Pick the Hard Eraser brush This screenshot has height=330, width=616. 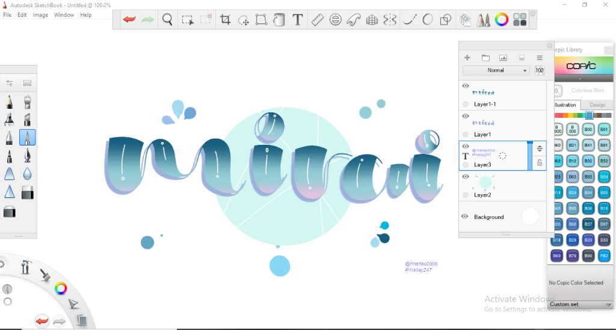click(x=28, y=193)
